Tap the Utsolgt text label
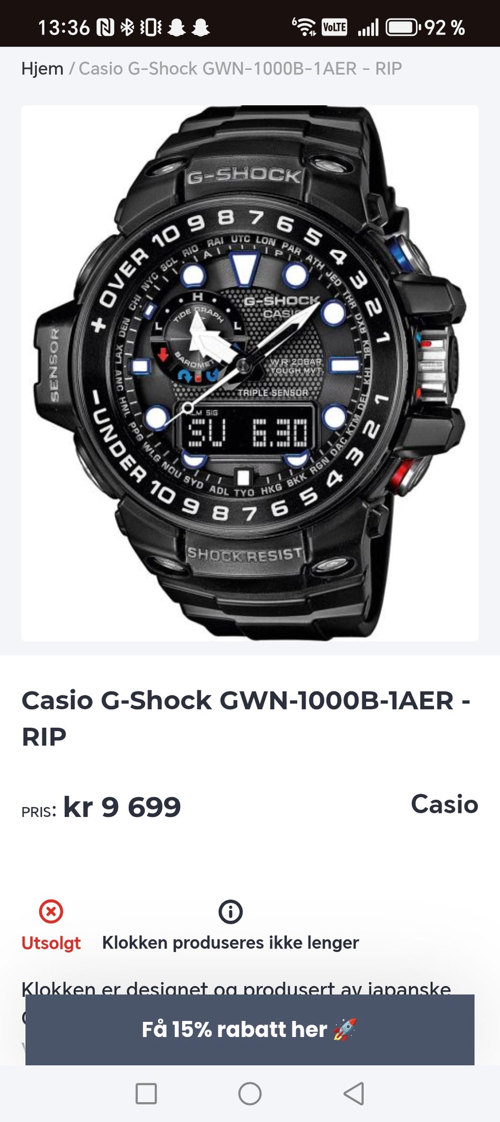This screenshot has height=1122, width=500. point(51,943)
